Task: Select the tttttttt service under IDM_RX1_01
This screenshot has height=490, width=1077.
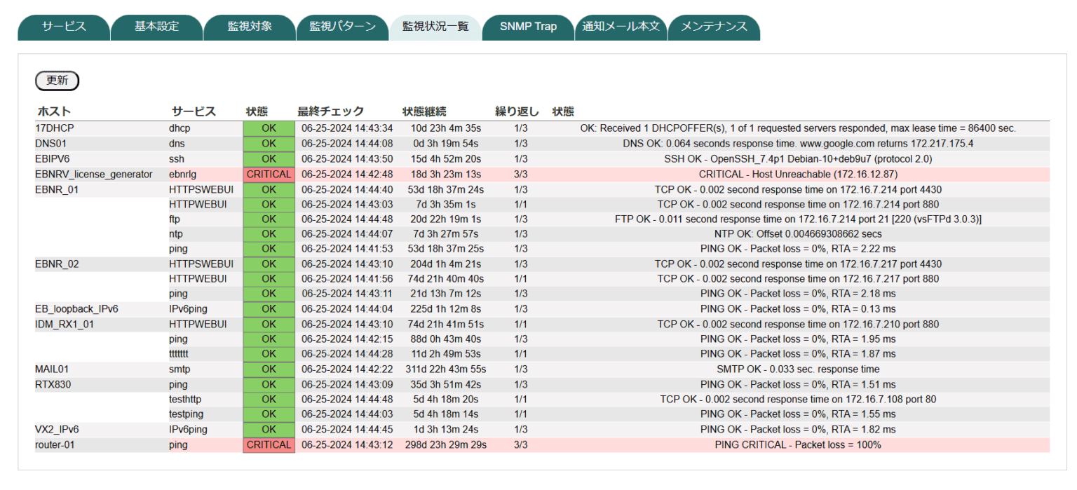Action: pyautogui.click(x=184, y=354)
